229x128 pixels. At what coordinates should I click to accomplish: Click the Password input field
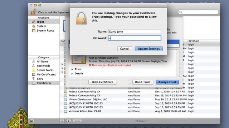click(x=135, y=38)
